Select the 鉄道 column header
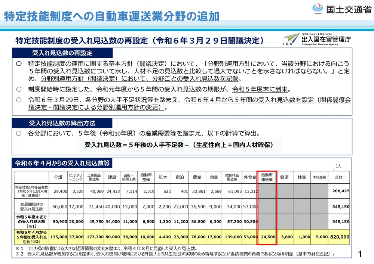The width and height of the screenshot is (374, 264). [x=284, y=177]
